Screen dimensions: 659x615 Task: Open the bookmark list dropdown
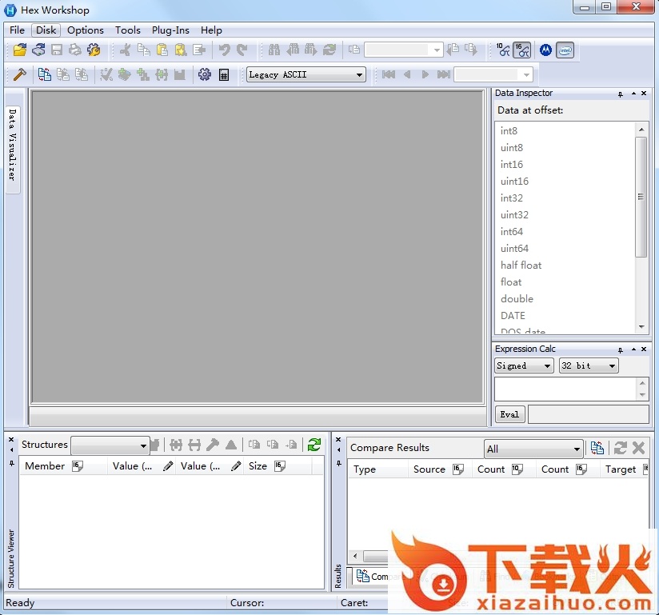pyautogui.click(x=493, y=75)
